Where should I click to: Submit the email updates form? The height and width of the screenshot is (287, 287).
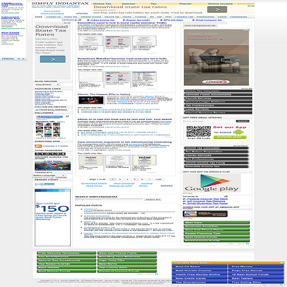(x=243, y=121)
